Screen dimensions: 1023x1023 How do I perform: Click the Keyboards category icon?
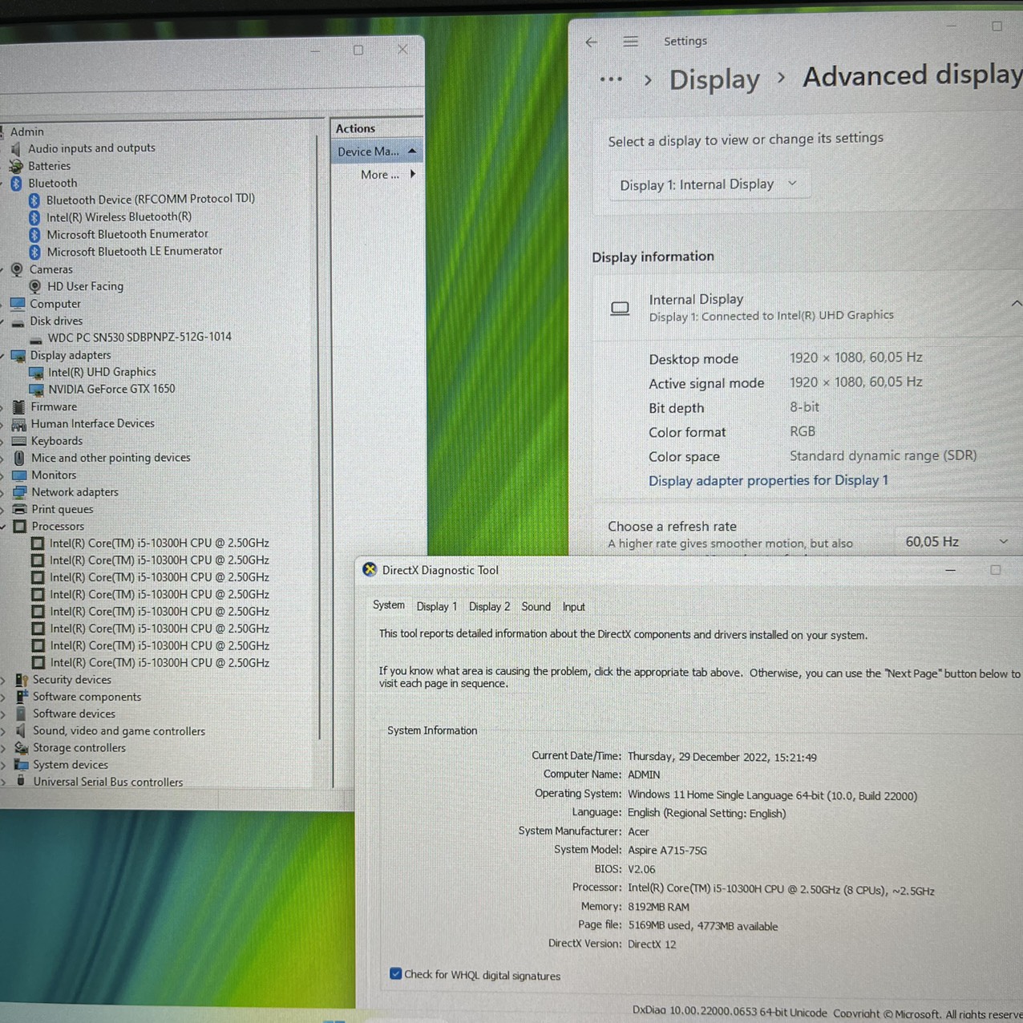coord(19,441)
